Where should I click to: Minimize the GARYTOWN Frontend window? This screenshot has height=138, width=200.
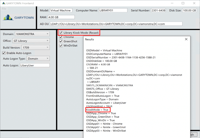170,3
